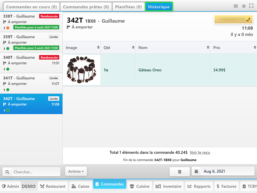The width and height of the screenshot is (257, 193).
Task: Select order 338T refunded entry
Action: 31,22
